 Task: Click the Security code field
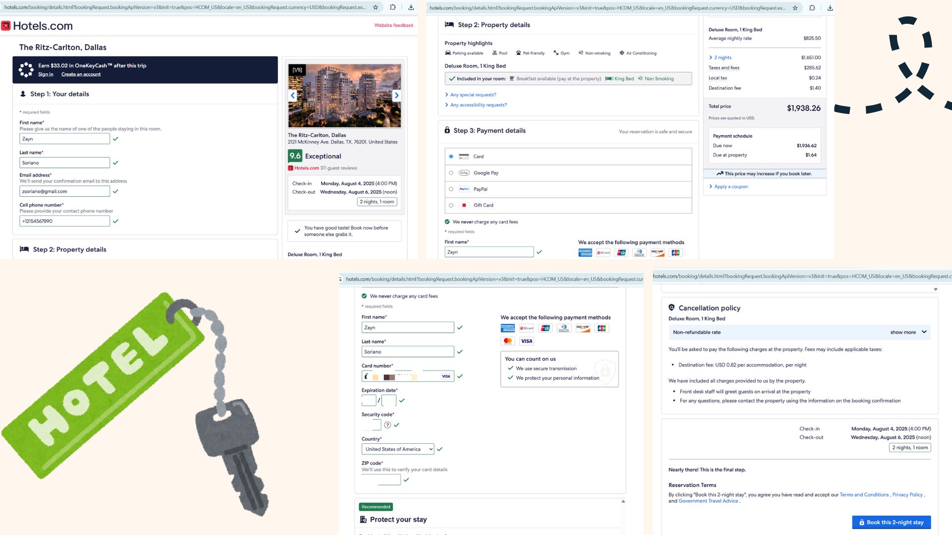point(371,425)
